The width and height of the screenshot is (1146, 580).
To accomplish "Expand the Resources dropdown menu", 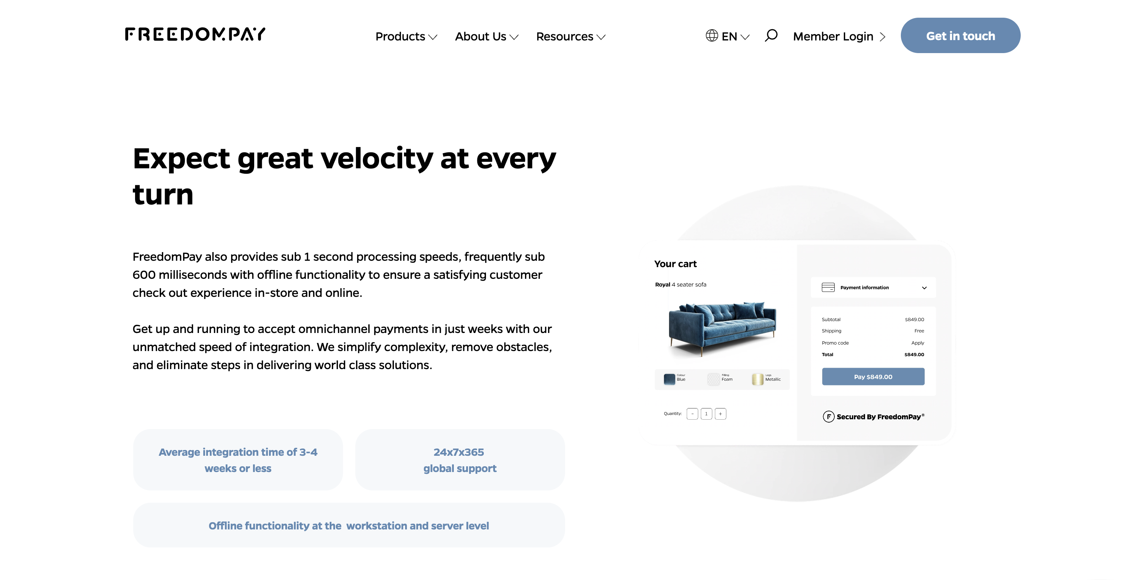I will click(x=571, y=35).
